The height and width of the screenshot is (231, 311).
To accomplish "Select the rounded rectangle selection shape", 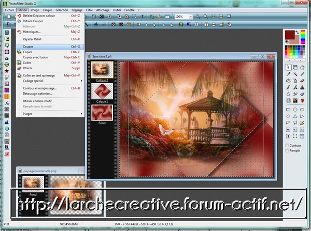I will pyautogui.click(x=302, y=110).
